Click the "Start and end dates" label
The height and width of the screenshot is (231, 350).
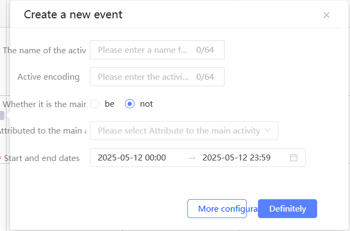(x=42, y=158)
